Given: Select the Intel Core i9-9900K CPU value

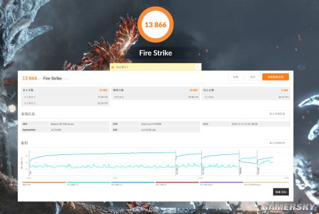Looking at the screenshot, I should 151,124.
